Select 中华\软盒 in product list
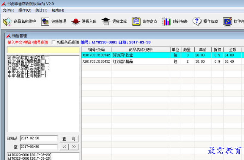The height and width of the screenshot is (160, 244). pyautogui.click(x=27, y=72)
